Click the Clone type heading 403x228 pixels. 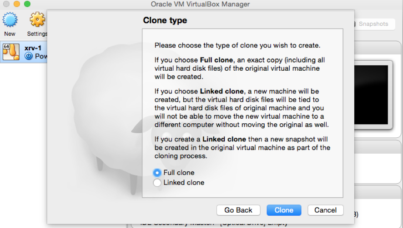[x=165, y=20]
